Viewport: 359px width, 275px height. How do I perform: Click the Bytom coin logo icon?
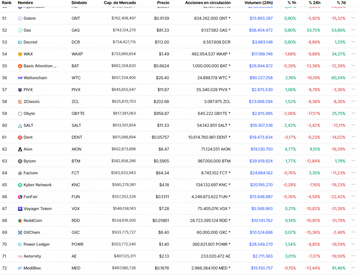coord(20,162)
